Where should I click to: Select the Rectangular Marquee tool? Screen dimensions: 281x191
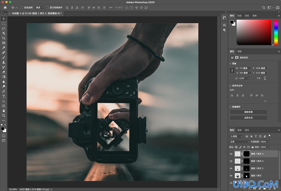pyautogui.click(x=4, y=24)
